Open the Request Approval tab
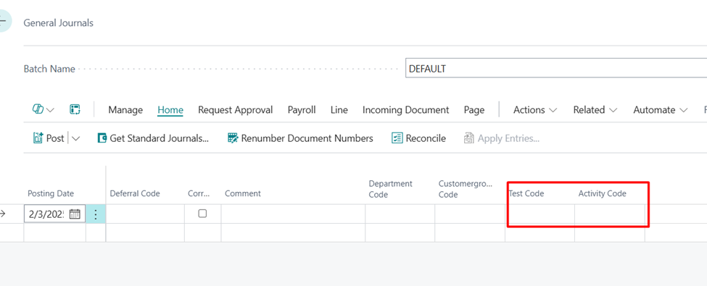Image resolution: width=707 pixels, height=286 pixels. pyautogui.click(x=236, y=110)
